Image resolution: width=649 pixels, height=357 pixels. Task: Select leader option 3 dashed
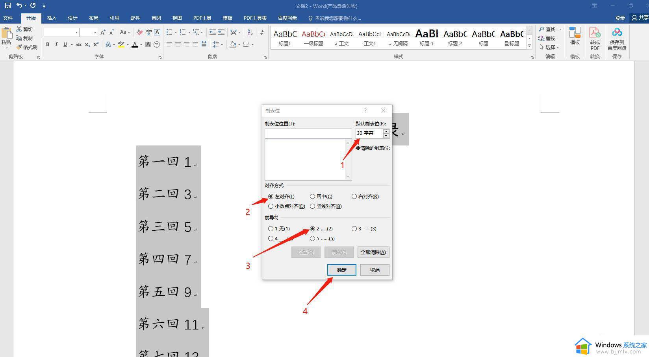point(354,228)
